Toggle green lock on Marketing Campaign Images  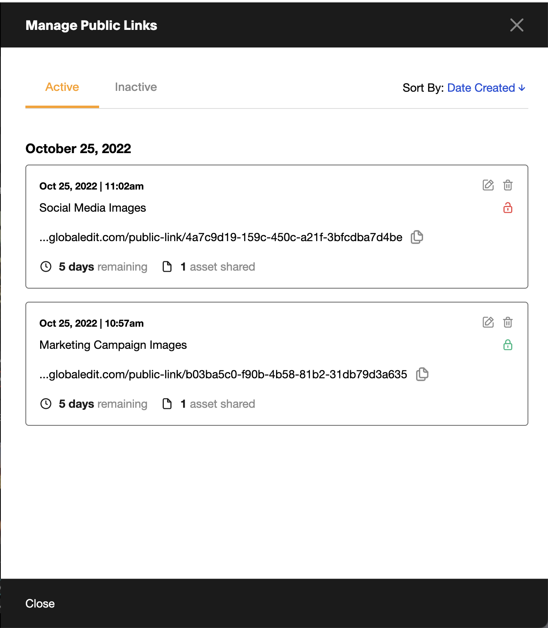[x=508, y=345]
